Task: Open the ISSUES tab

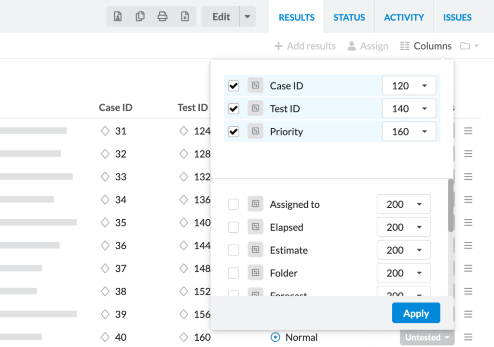Action: pos(456,17)
